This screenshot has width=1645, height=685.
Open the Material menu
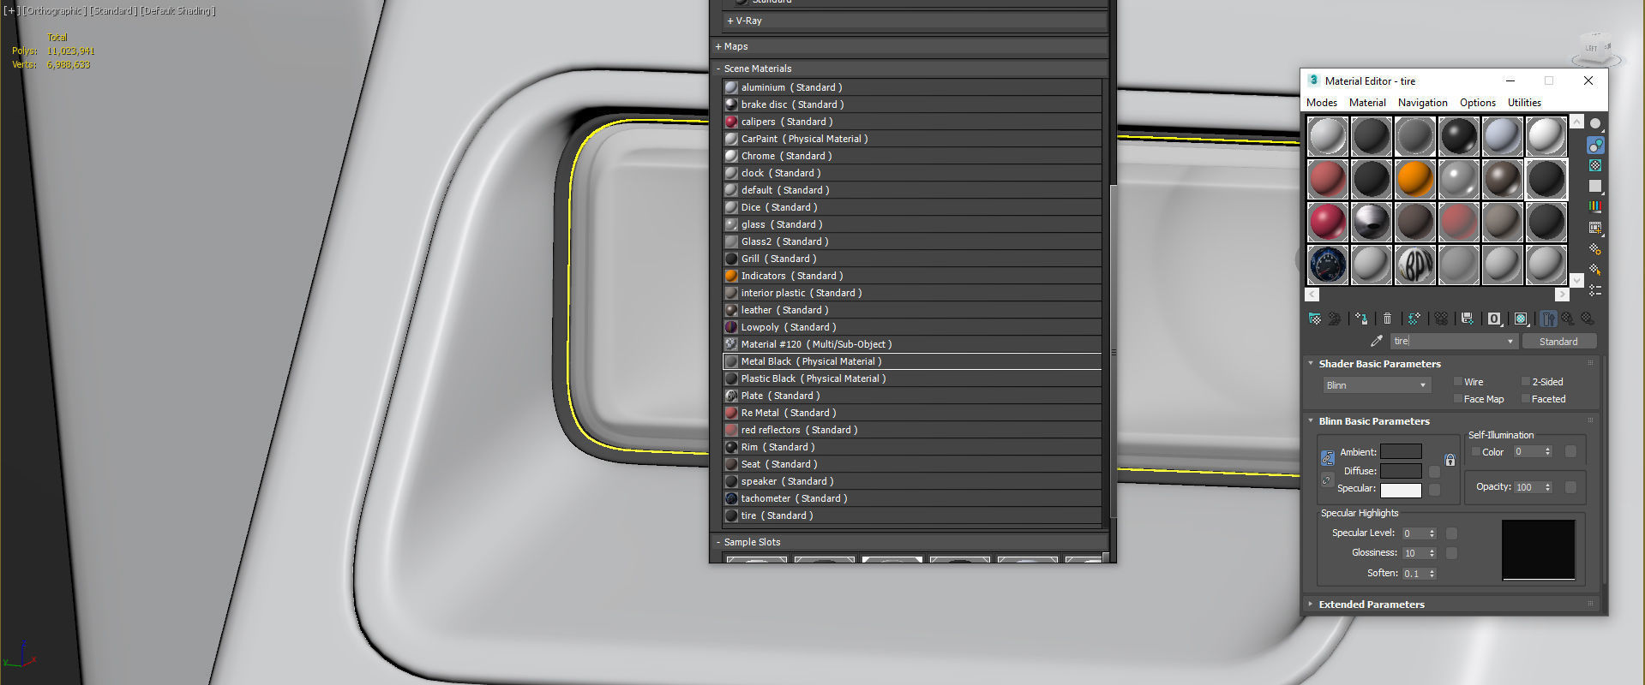[1367, 103]
